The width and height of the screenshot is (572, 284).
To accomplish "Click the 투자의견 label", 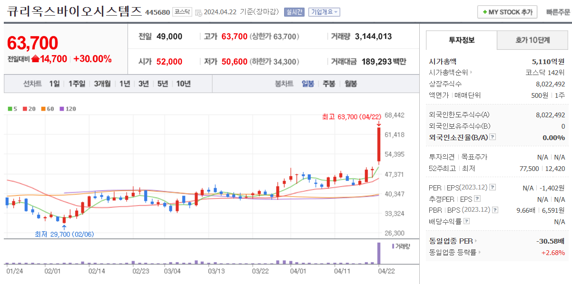I will coord(442,157).
